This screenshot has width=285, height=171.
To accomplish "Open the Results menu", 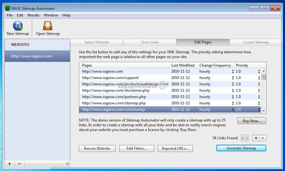I will (x=33, y=15).
